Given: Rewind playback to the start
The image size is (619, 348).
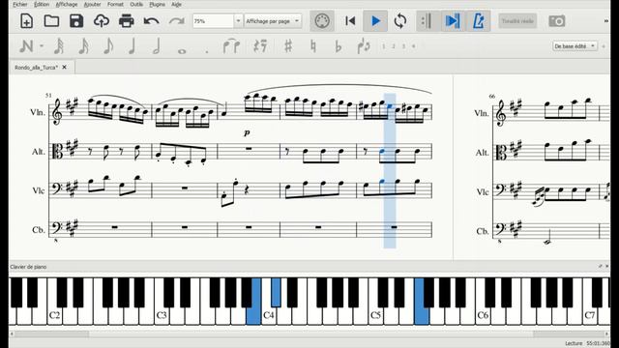Looking at the screenshot, I should (350, 21).
